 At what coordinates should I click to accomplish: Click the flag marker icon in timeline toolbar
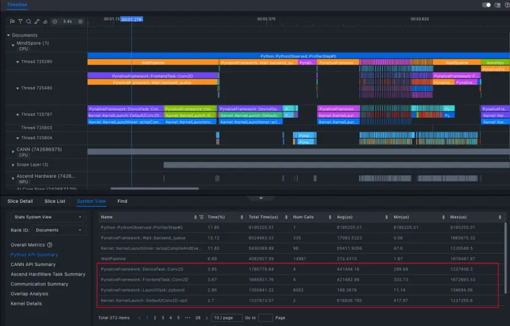12,21
